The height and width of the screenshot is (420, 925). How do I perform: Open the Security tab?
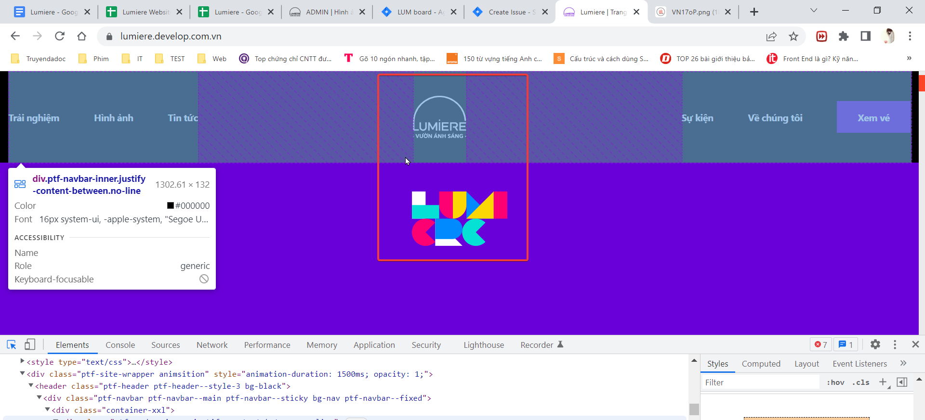[426, 345]
